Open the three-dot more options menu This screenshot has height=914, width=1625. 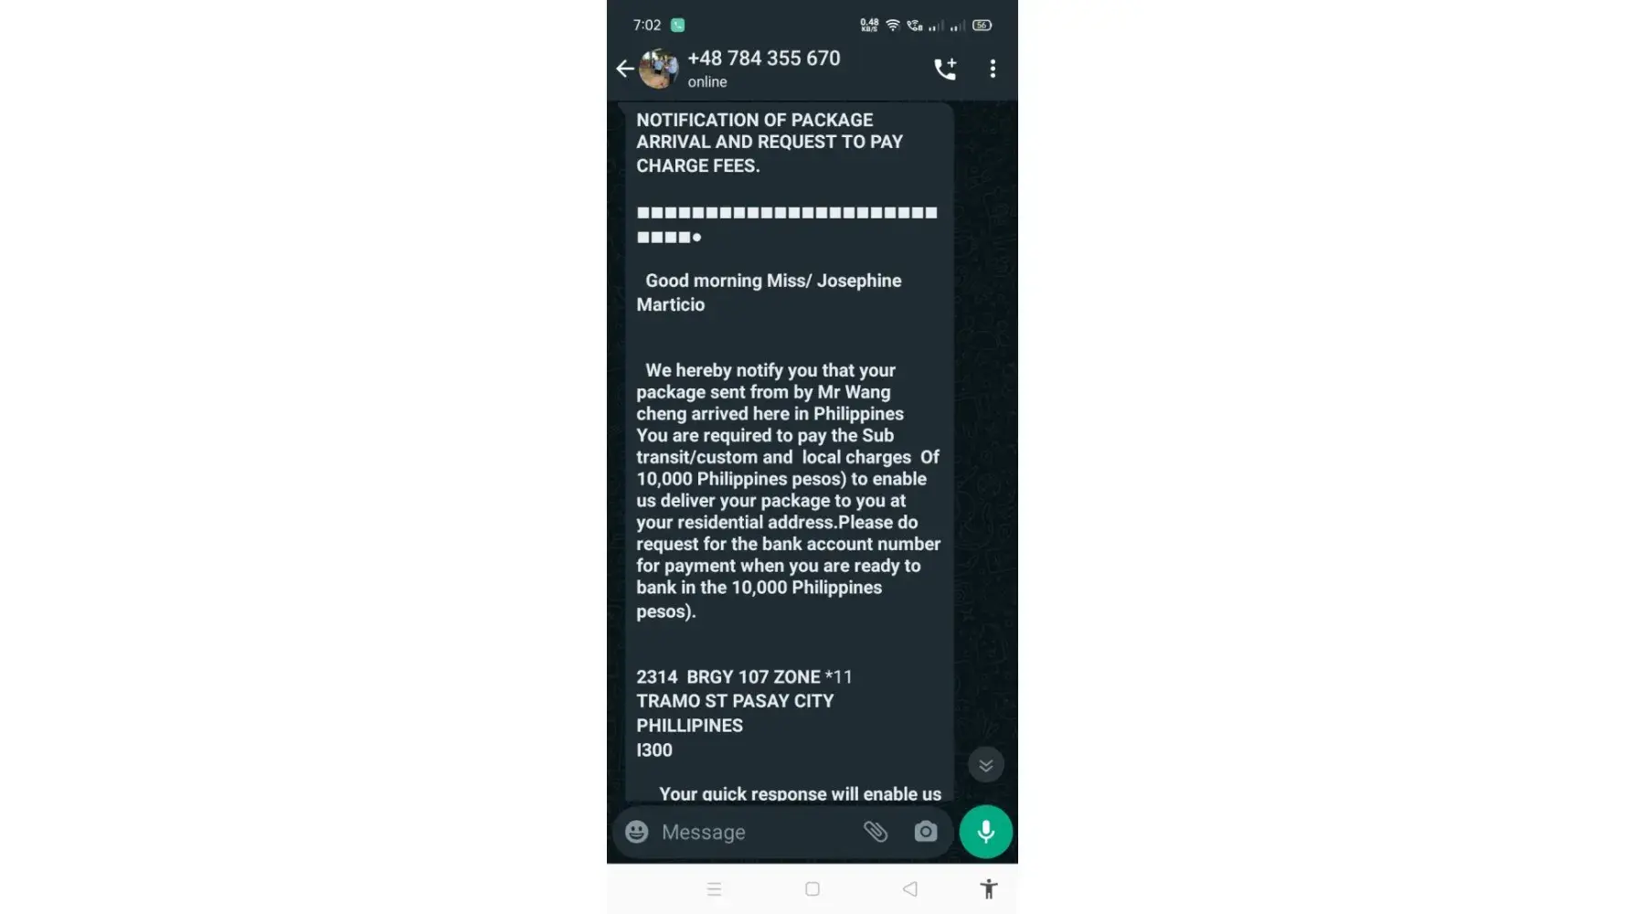point(993,69)
